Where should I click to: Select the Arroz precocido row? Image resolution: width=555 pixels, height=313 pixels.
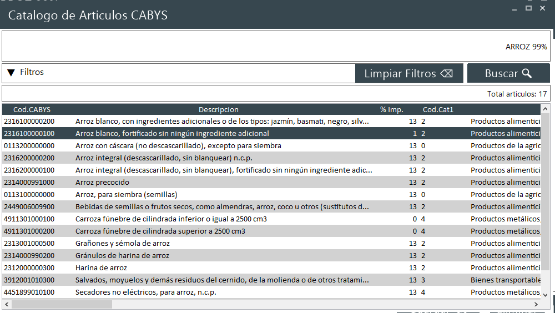(102, 182)
